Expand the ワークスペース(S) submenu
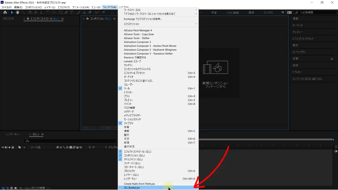This screenshot has height=190, width=338. (158, 10)
